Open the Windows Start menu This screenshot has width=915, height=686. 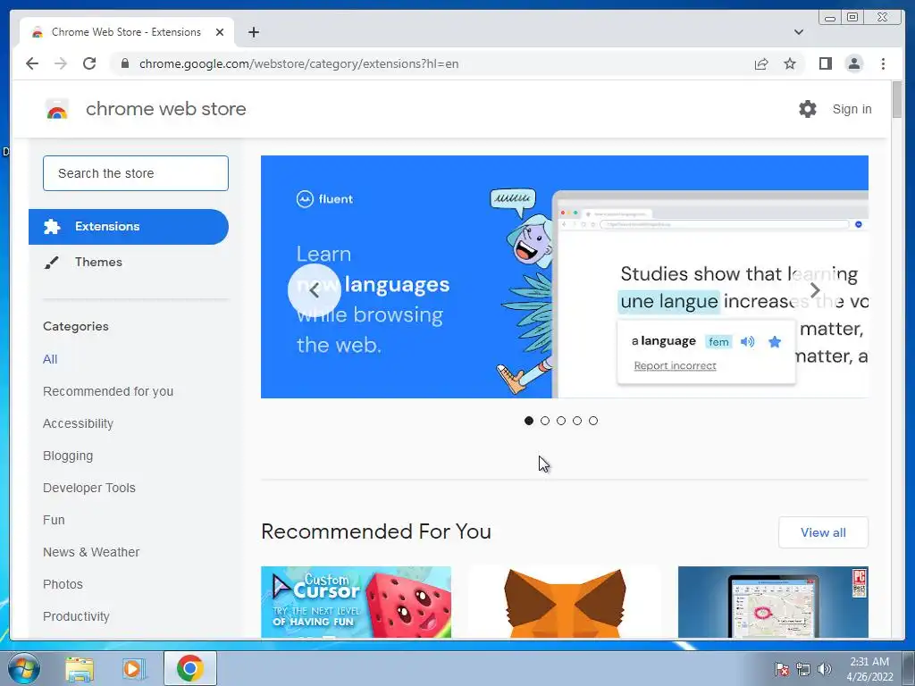23,668
